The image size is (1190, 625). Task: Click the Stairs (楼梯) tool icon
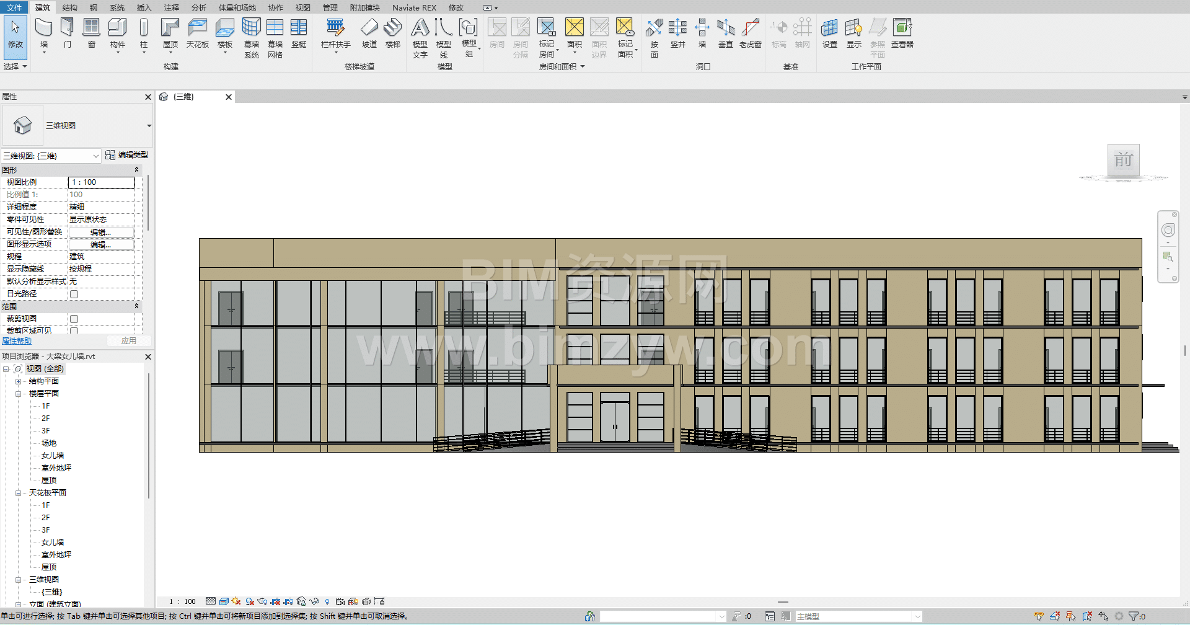392,29
